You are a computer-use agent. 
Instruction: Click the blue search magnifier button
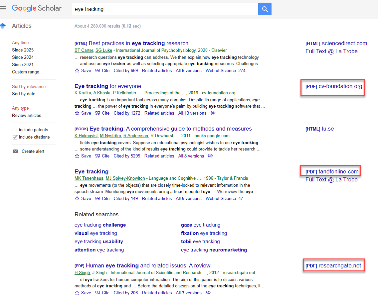(265, 9)
